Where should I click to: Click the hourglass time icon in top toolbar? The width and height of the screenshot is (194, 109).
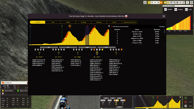pos(149,2)
